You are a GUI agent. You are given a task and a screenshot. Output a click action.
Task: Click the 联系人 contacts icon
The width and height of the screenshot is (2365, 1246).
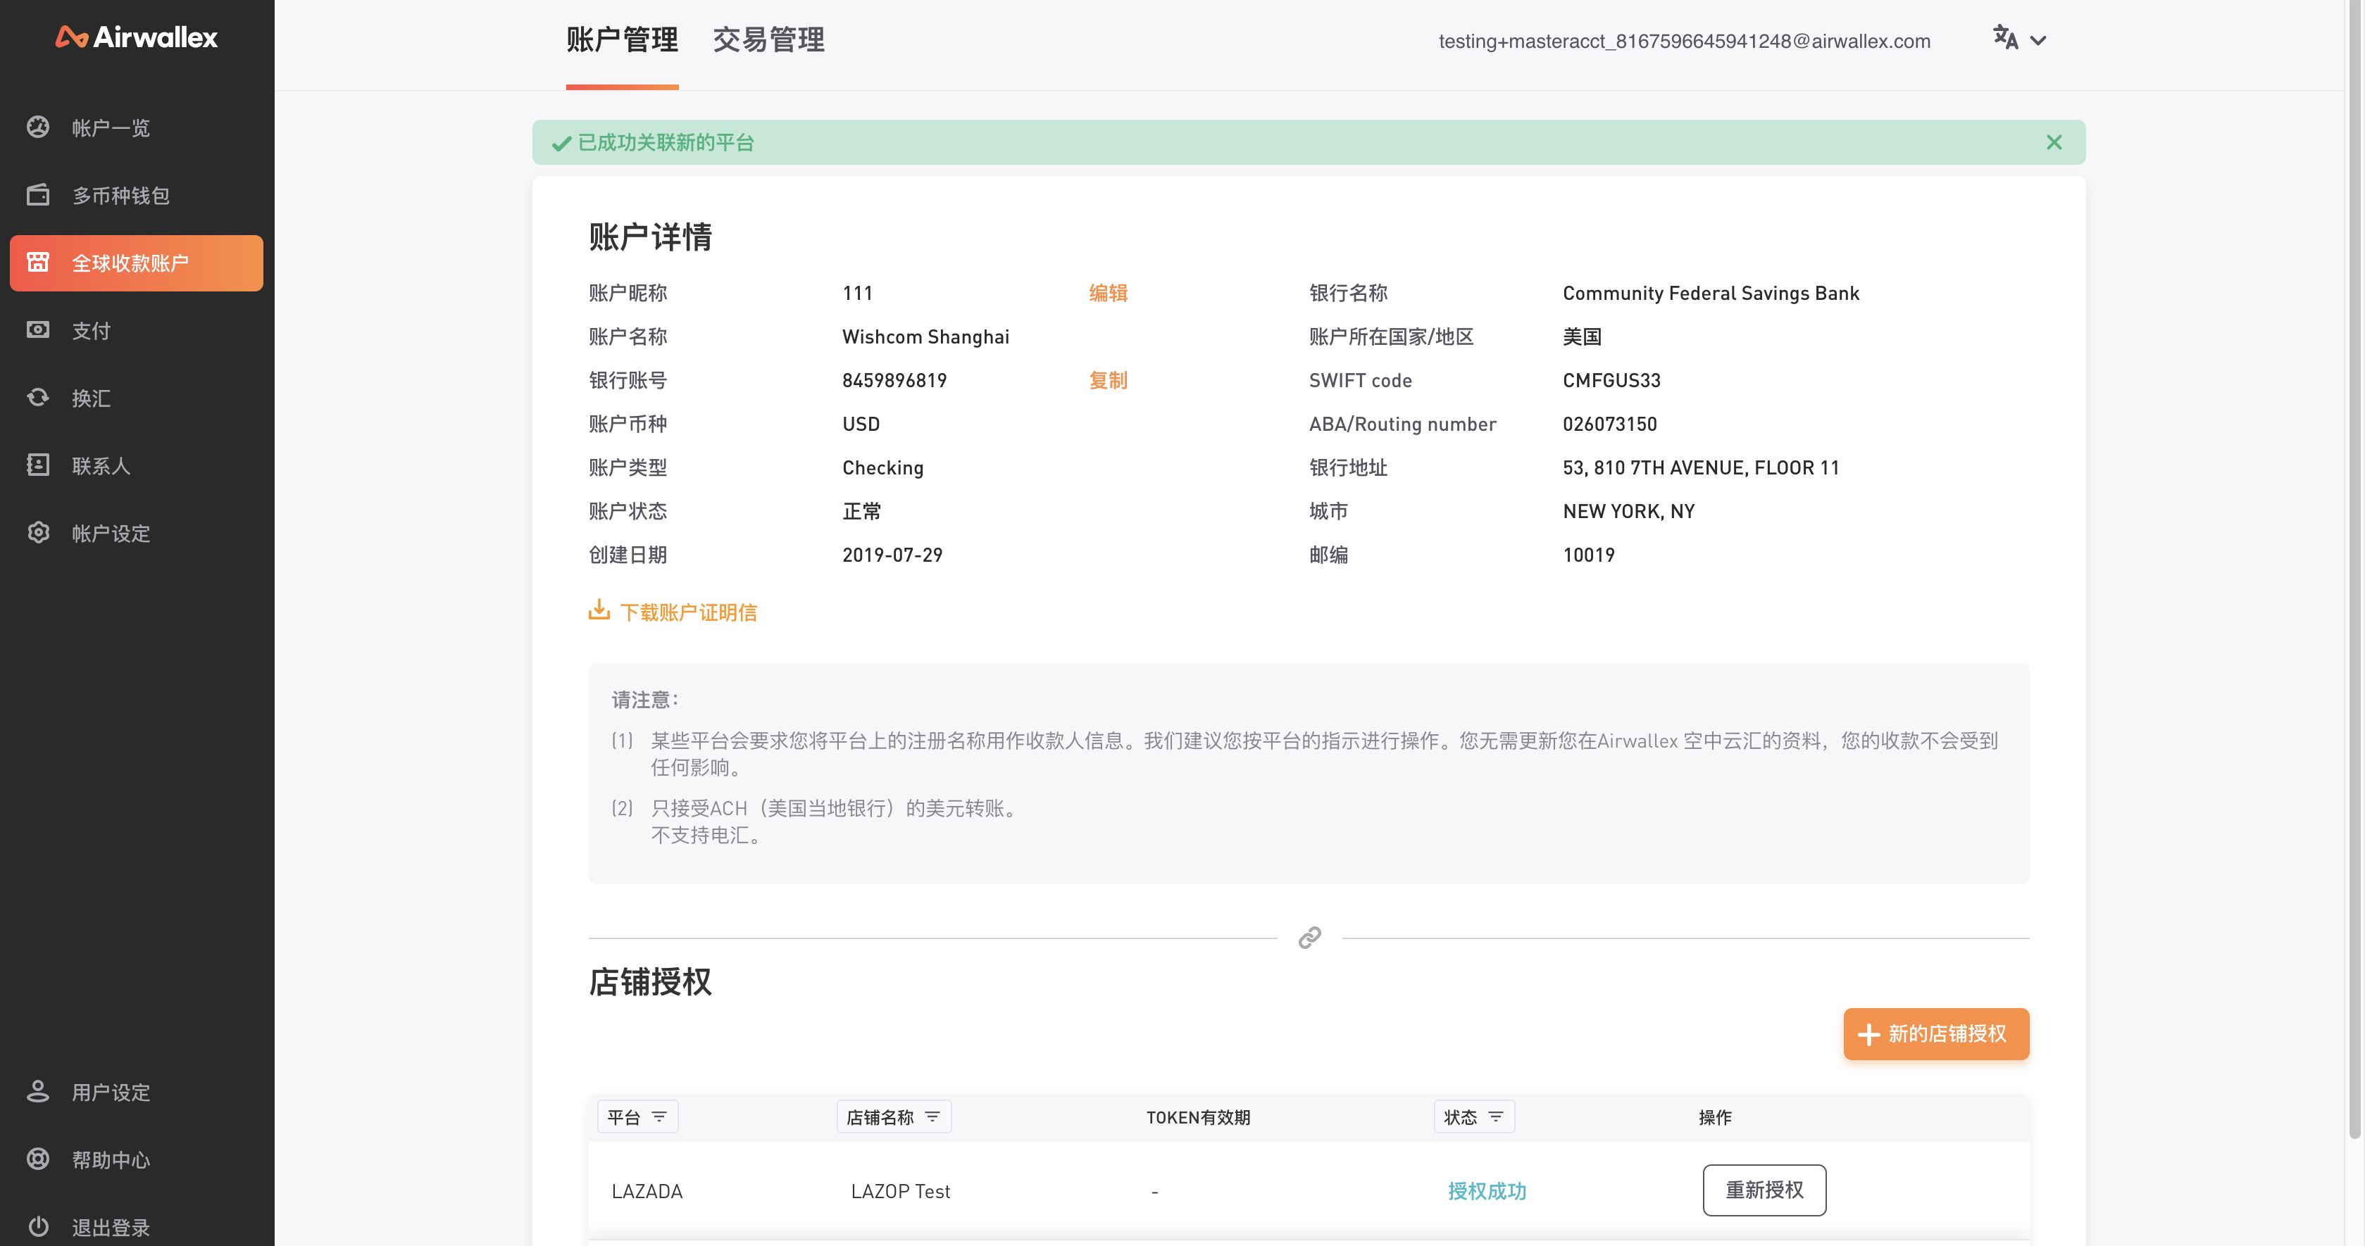point(37,465)
